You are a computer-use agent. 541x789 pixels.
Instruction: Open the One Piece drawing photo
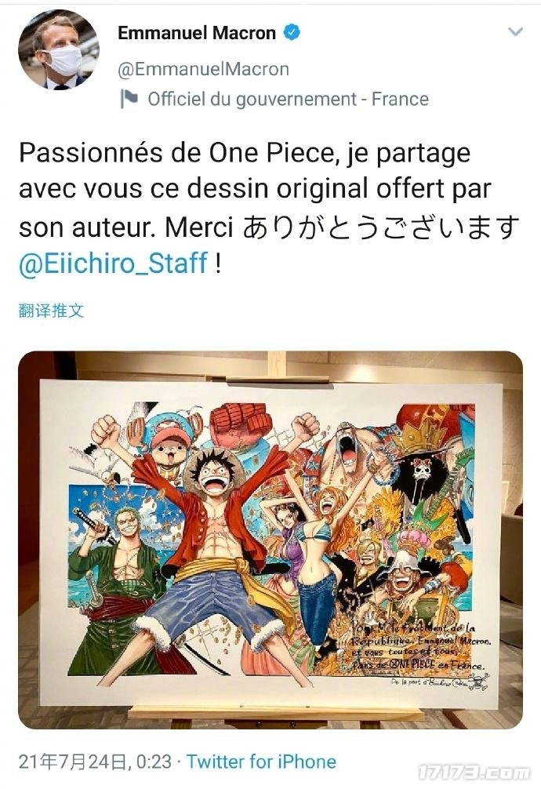tap(270, 540)
